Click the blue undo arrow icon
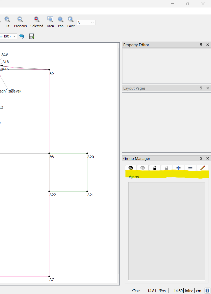The height and width of the screenshot is (294, 211). [22, 36]
